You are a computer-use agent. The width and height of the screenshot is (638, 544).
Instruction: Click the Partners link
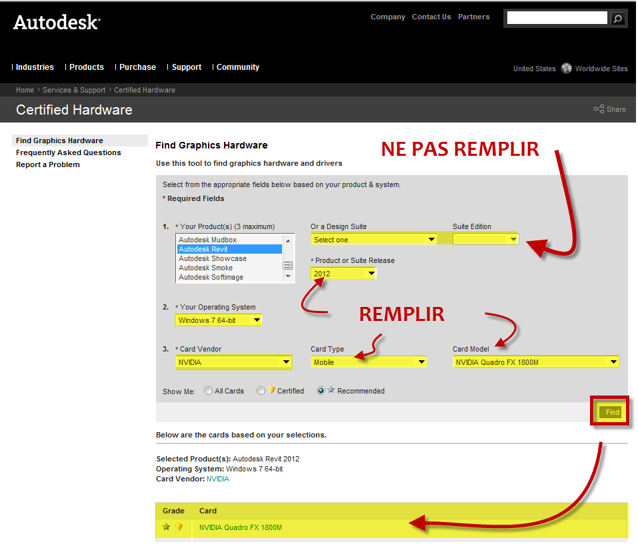[x=473, y=17]
